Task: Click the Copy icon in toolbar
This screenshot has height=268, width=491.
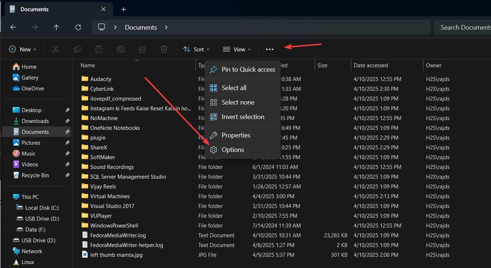Action: click(77, 49)
